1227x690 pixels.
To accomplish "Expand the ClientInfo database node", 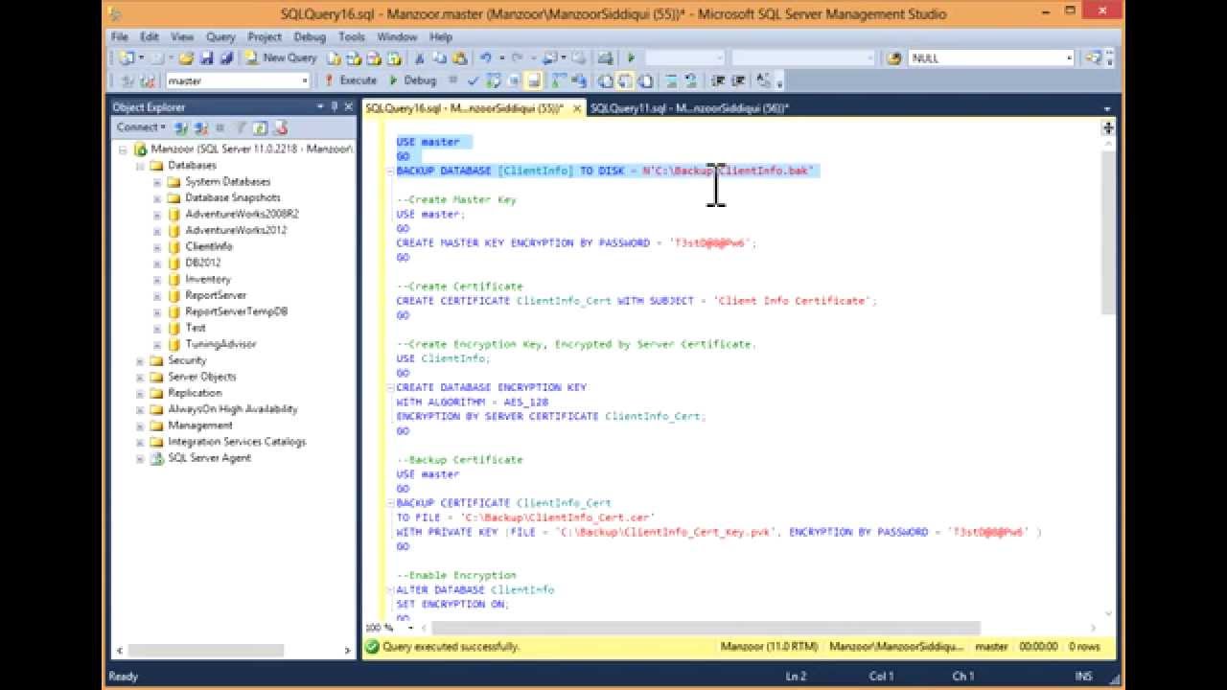I will 157,246.
